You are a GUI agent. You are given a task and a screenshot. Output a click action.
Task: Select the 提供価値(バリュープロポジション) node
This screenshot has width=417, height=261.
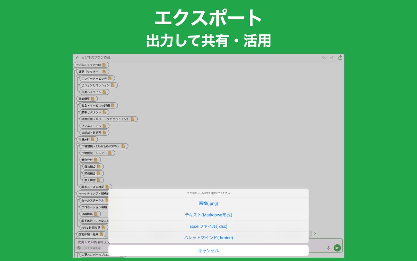click(x=108, y=119)
